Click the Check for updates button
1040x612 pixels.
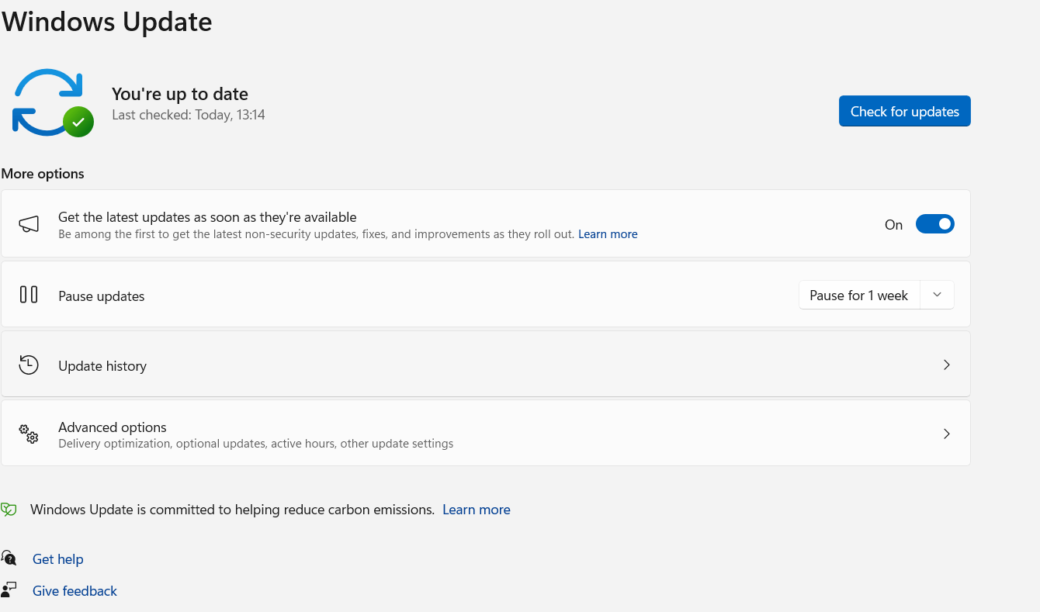click(905, 111)
